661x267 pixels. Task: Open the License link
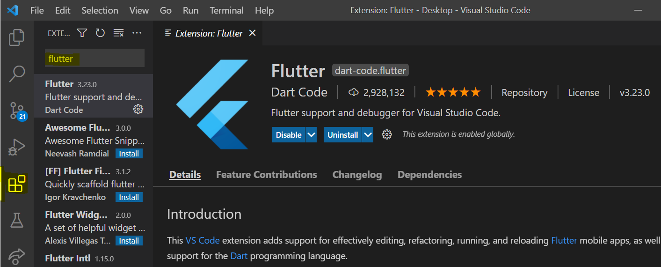(x=583, y=93)
